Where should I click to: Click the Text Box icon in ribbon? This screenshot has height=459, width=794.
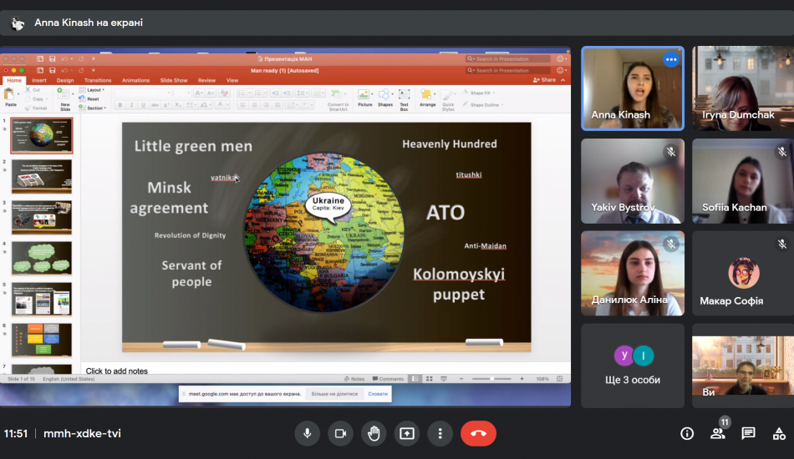tap(404, 98)
